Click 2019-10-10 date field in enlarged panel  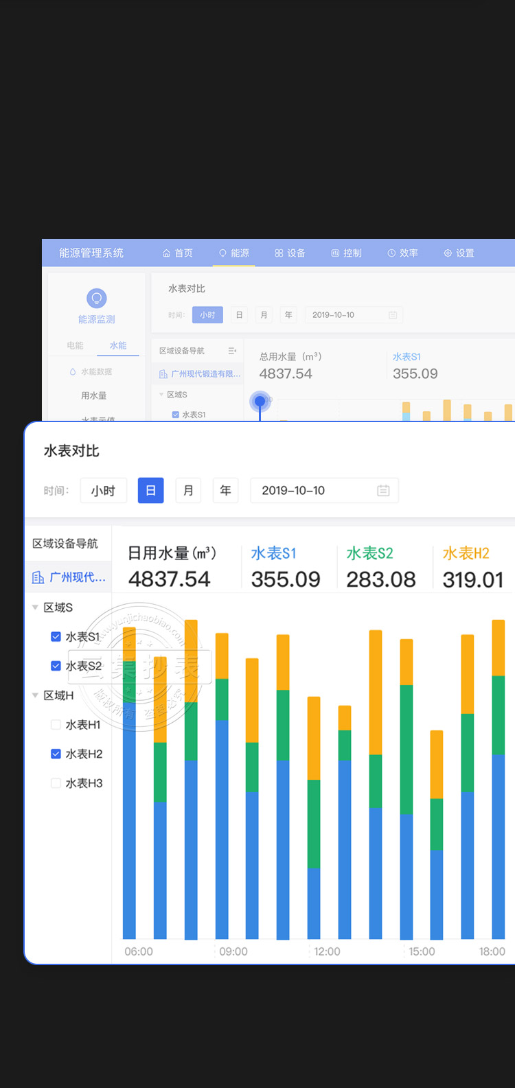tap(324, 491)
